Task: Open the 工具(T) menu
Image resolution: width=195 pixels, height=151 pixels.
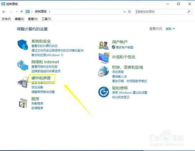Action: point(46,19)
